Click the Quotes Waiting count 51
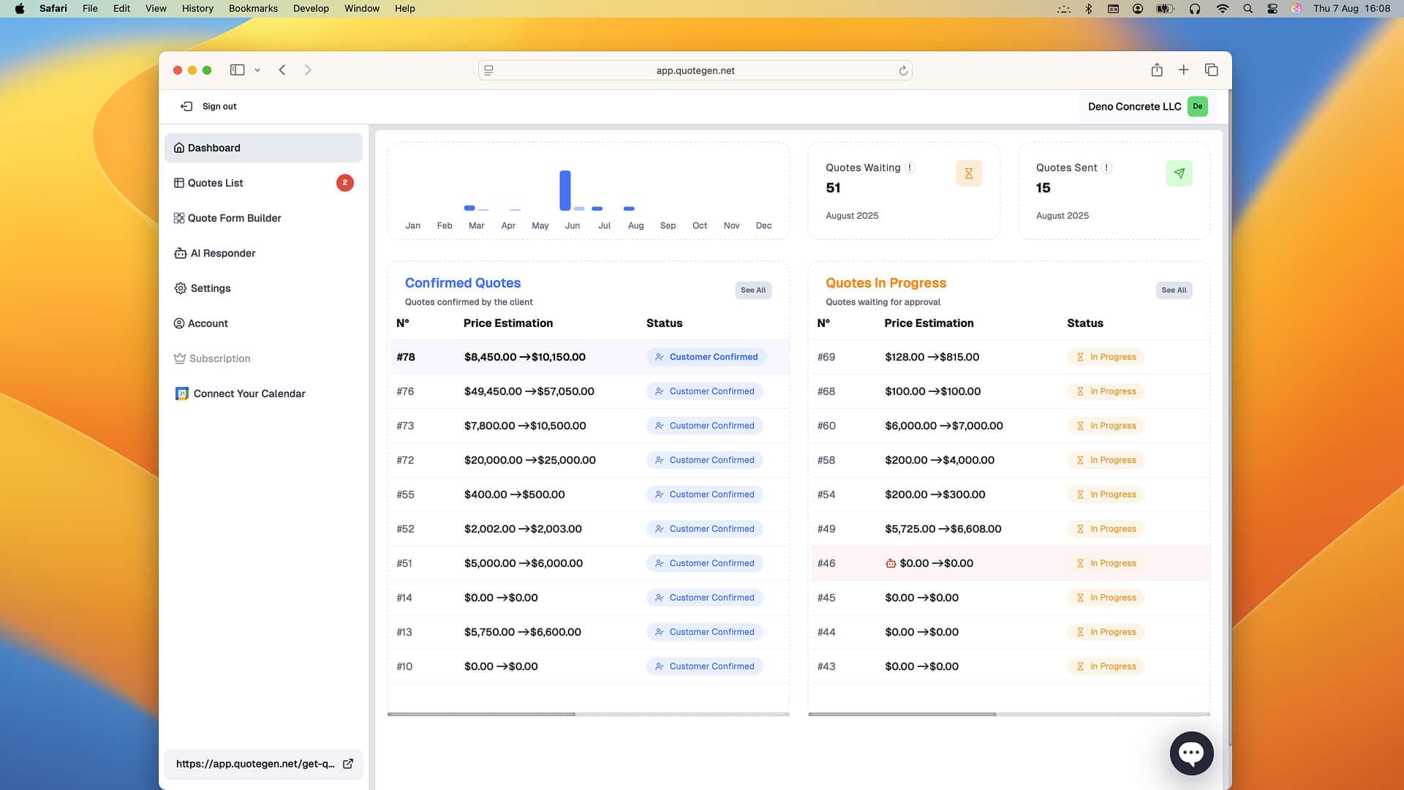1404x790 pixels. coord(833,188)
